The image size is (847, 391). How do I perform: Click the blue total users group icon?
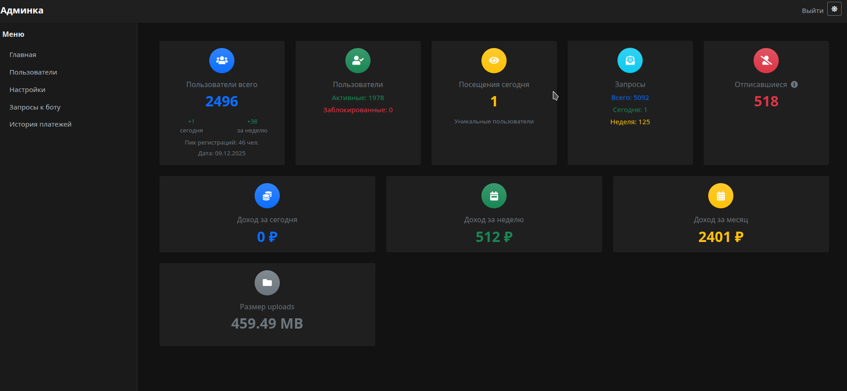222,61
